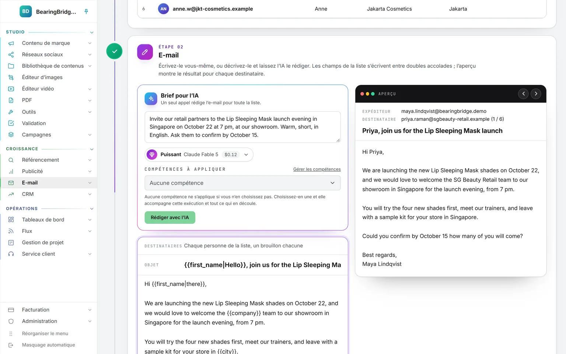The height and width of the screenshot is (354, 566).
Task: Edit the OBJET subject line field
Action: click(x=262, y=265)
